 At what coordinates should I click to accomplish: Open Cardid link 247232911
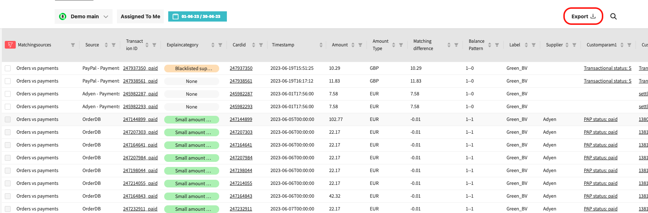point(241,209)
